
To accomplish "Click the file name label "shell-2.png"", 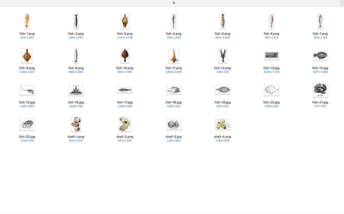I will (x=125, y=136).
